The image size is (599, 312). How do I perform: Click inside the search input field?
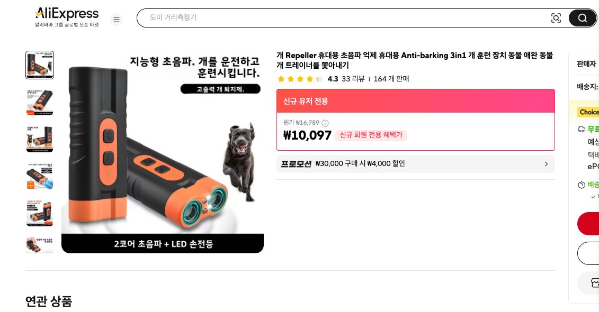pos(344,17)
